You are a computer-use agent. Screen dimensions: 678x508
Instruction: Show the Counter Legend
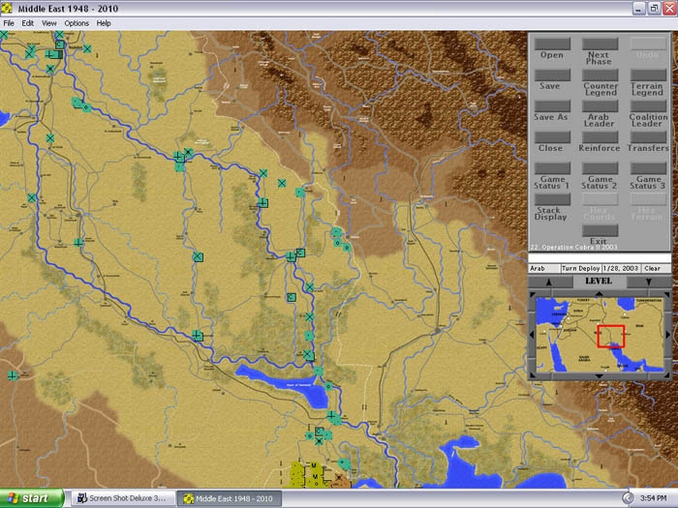pyautogui.click(x=600, y=75)
